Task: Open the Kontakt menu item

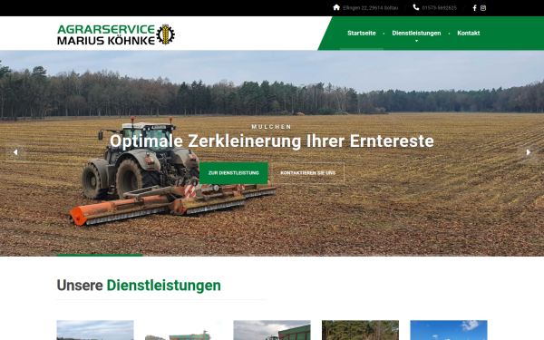Action: (469, 33)
